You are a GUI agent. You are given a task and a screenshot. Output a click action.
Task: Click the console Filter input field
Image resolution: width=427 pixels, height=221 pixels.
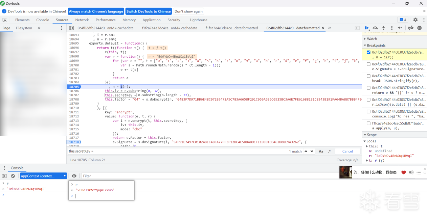pos(210,176)
